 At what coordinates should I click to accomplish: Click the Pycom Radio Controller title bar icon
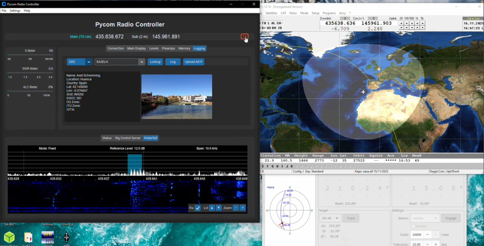[4, 4]
